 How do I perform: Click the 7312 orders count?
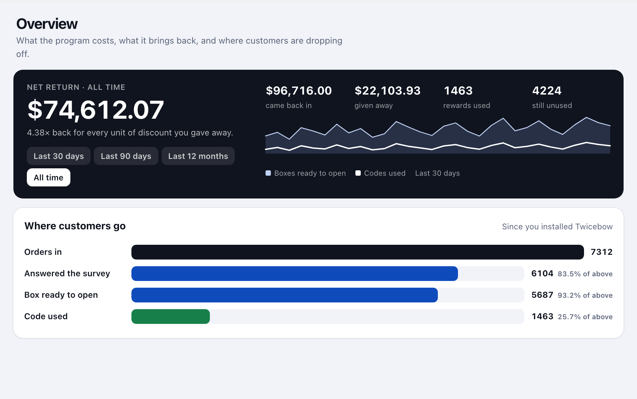pyautogui.click(x=602, y=252)
